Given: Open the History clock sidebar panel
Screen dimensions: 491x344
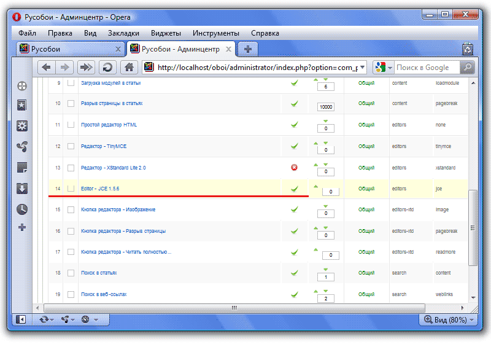Looking at the screenshot, I should 22,209.
